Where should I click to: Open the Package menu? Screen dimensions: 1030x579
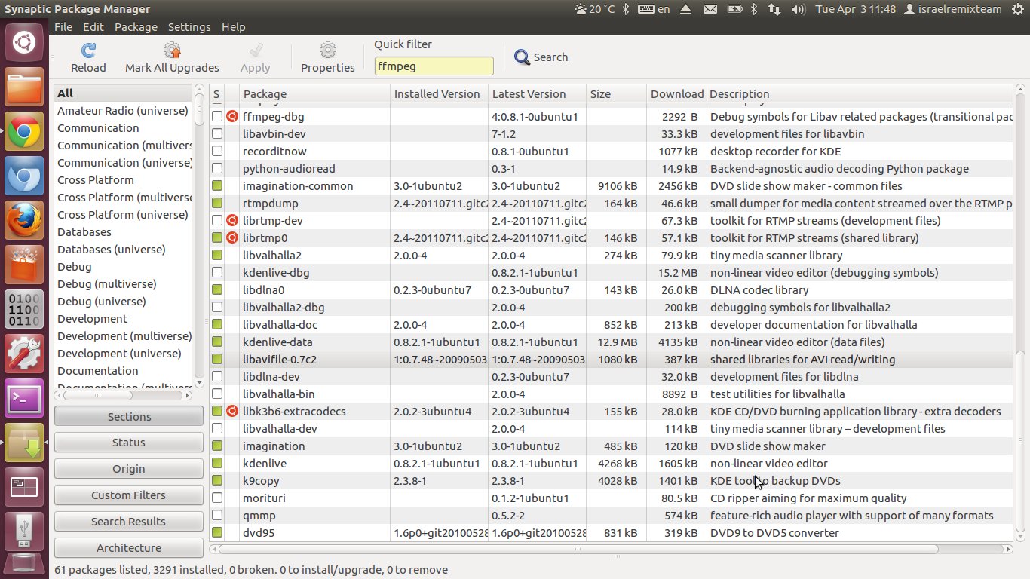(x=136, y=26)
